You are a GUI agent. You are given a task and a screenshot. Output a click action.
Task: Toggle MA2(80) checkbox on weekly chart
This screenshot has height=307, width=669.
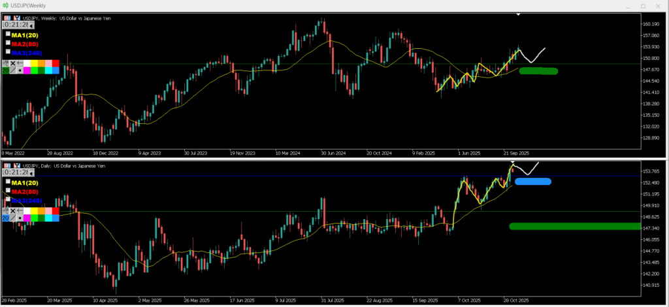8,43
